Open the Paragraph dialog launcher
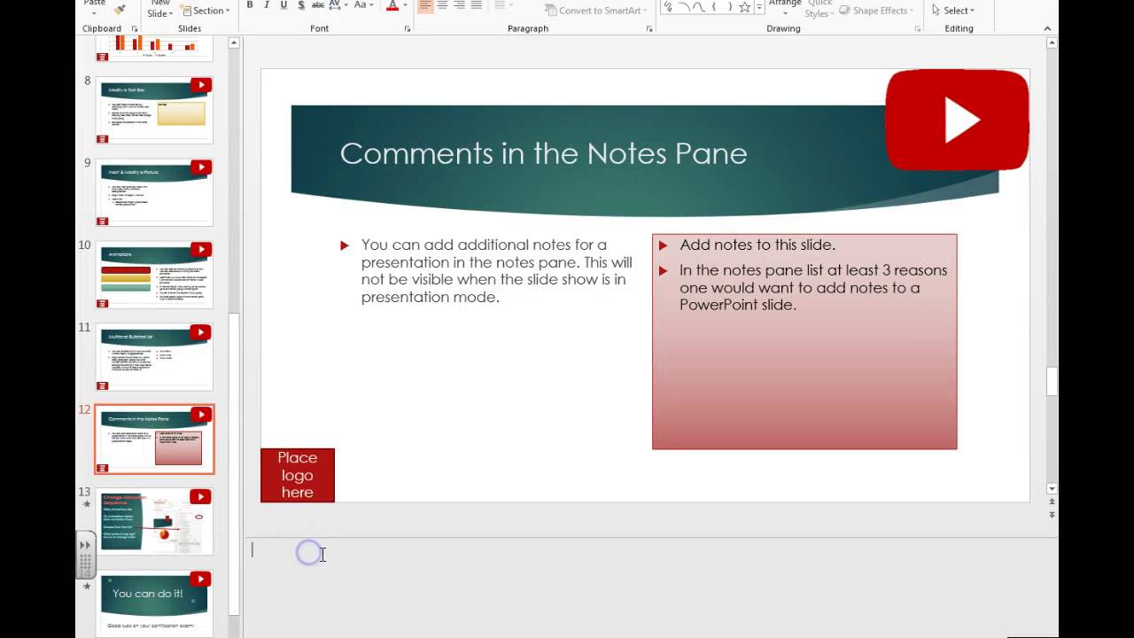The width and height of the screenshot is (1134, 638). 649,29
